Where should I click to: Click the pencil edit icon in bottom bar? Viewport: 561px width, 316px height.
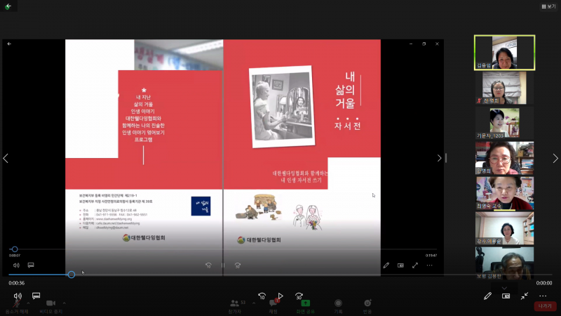coord(487,296)
